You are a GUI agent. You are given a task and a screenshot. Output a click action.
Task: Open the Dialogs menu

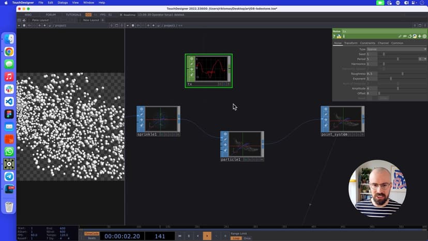coord(63,3)
